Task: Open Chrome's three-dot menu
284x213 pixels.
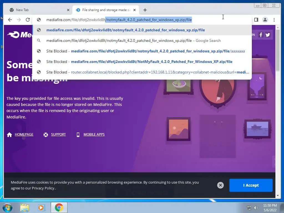Action: click(x=274, y=20)
